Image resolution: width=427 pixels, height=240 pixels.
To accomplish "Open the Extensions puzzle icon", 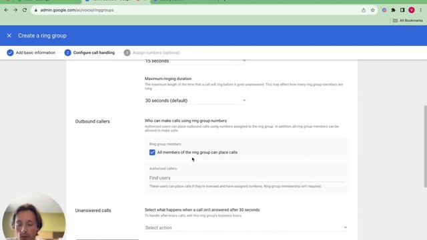I will pyautogui.click(x=393, y=11).
